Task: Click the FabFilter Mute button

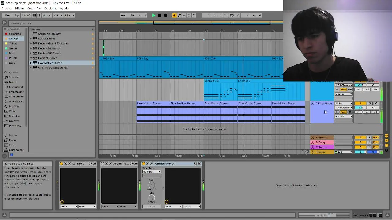Action: (x=152, y=207)
